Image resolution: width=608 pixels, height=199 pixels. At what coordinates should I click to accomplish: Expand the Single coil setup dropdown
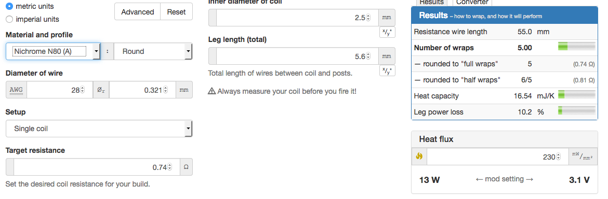(99, 129)
